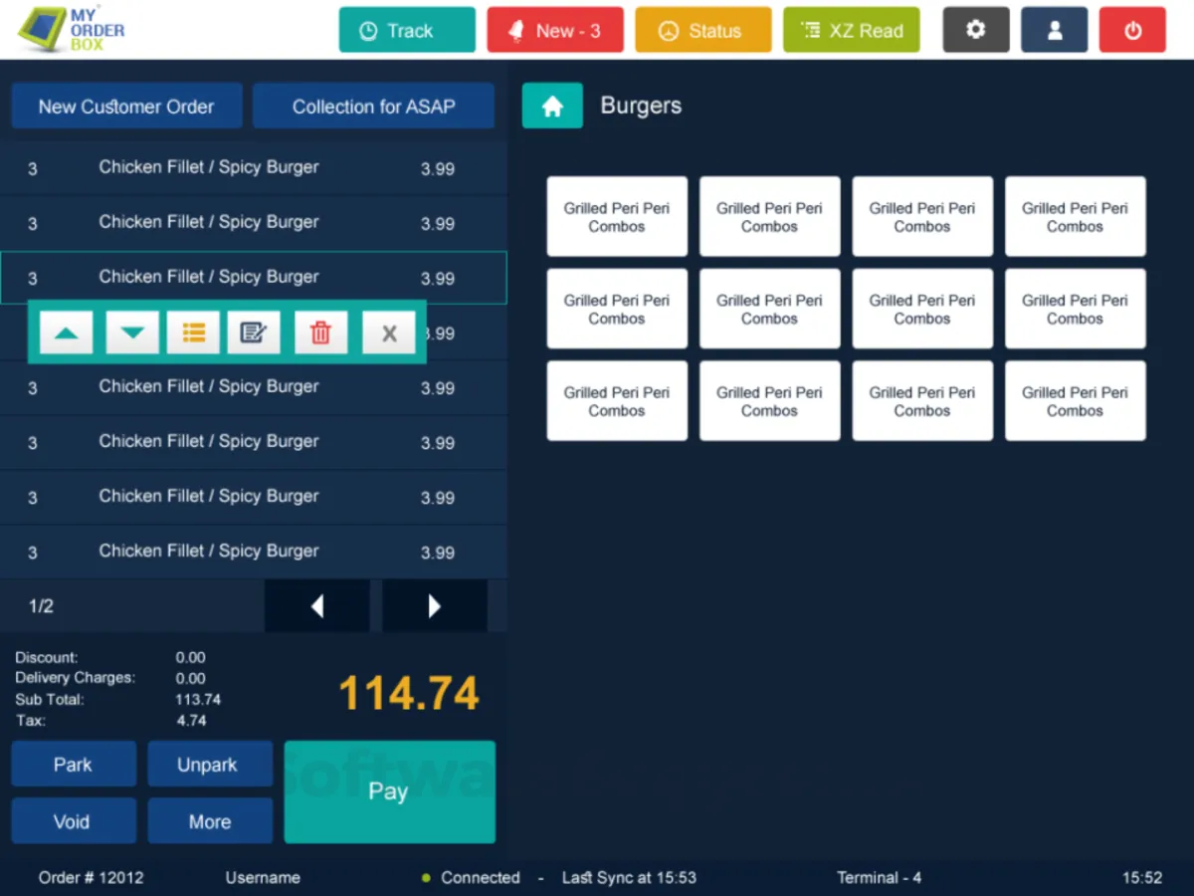
Task: Click the Sub Total value 113.74
Action: pyautogui.click(x=198, y=699)
